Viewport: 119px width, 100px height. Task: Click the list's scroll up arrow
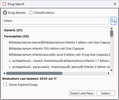(x=112, y=28)
